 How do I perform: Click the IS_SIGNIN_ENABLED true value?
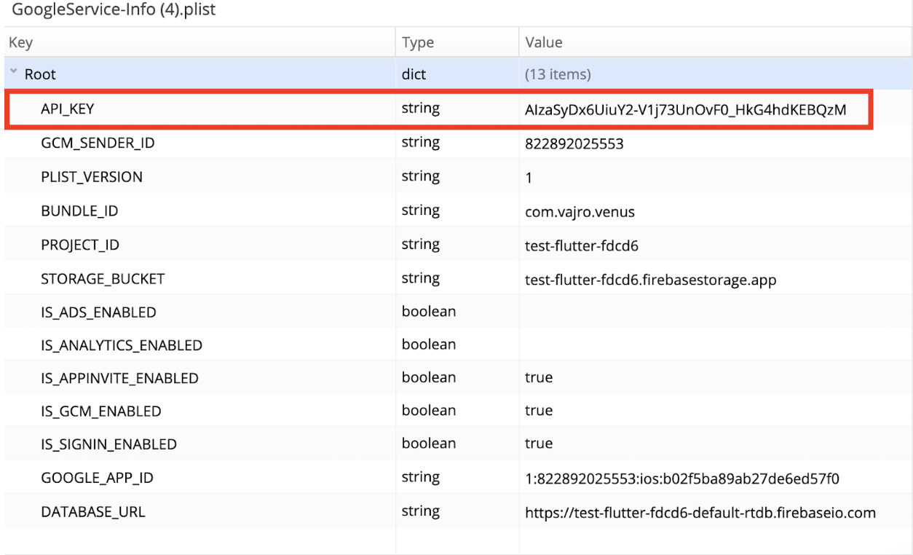(539, 444)
